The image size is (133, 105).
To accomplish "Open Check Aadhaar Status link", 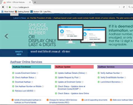I will pos(24,78).
